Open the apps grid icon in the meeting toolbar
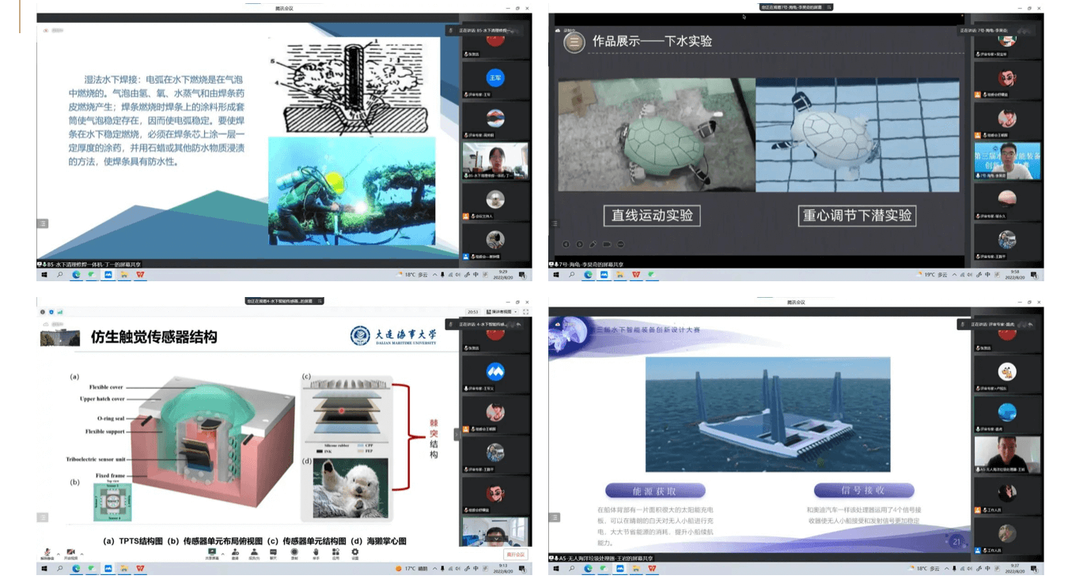This screenshot has height=583, width=1087. (x=335, y=553)
